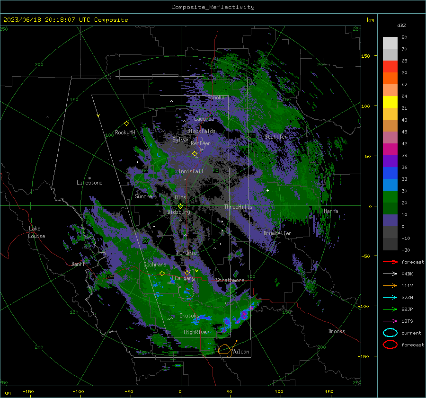Click the Olds label
Screen dimensions: 426x398
pos(180,197)
